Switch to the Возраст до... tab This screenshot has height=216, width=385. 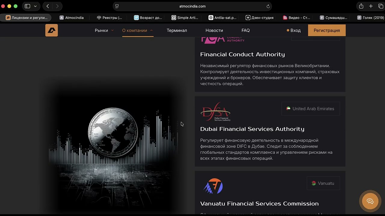pyautogui.click(x=148, y=18)
